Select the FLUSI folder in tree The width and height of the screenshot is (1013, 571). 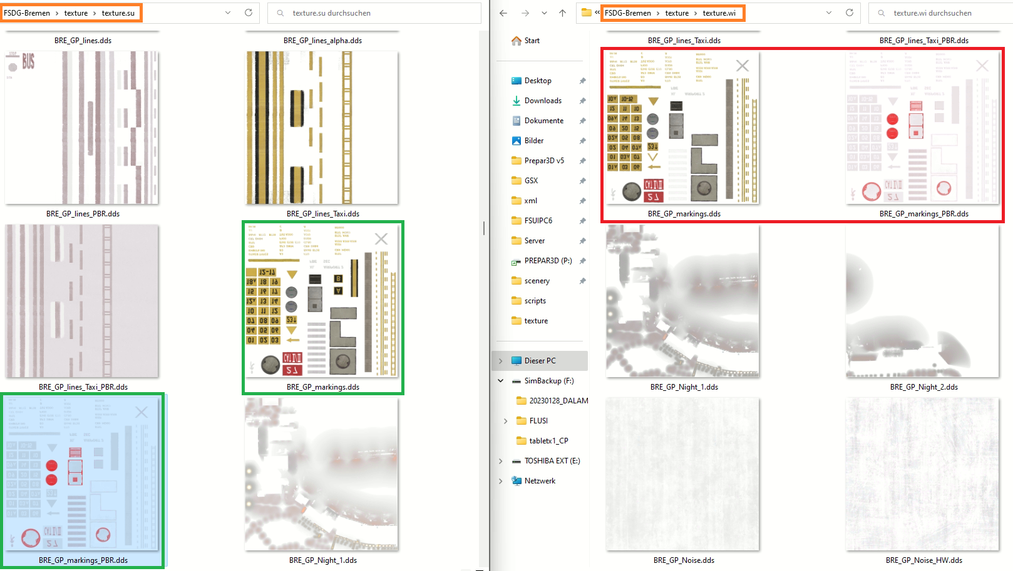538,421
